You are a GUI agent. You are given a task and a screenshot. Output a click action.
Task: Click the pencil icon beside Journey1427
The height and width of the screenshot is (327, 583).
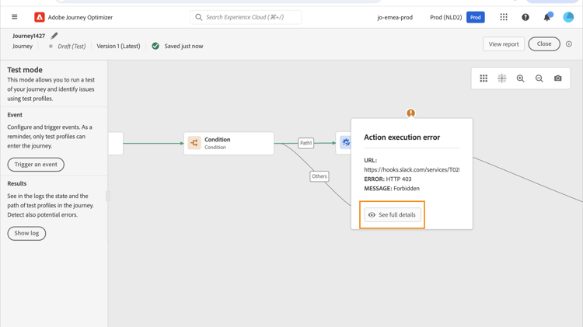tap(54, 36)
